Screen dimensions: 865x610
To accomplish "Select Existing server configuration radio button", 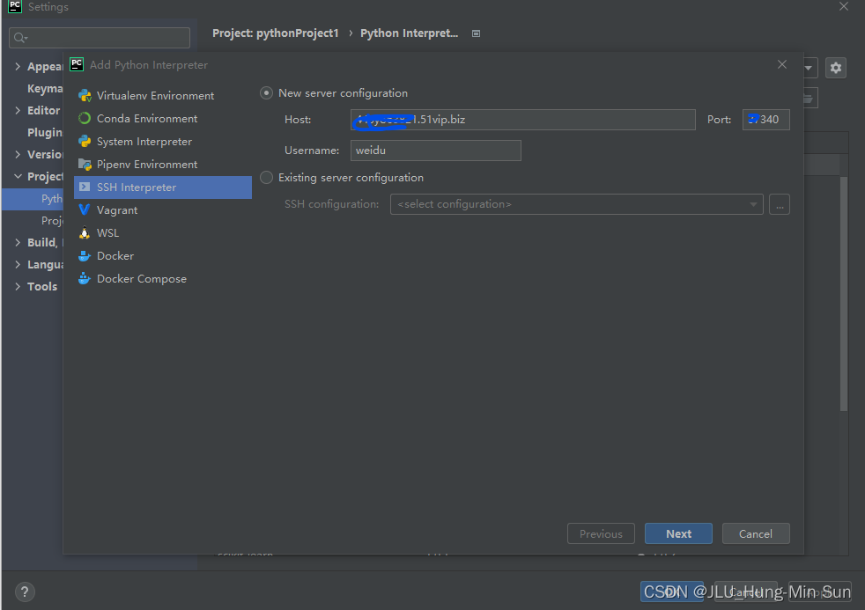I will point(266,178).
